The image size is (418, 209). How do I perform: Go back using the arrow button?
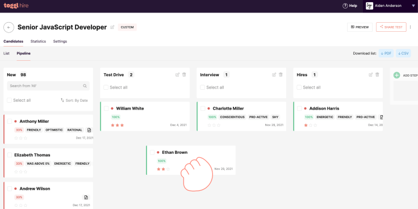point(9,27)
